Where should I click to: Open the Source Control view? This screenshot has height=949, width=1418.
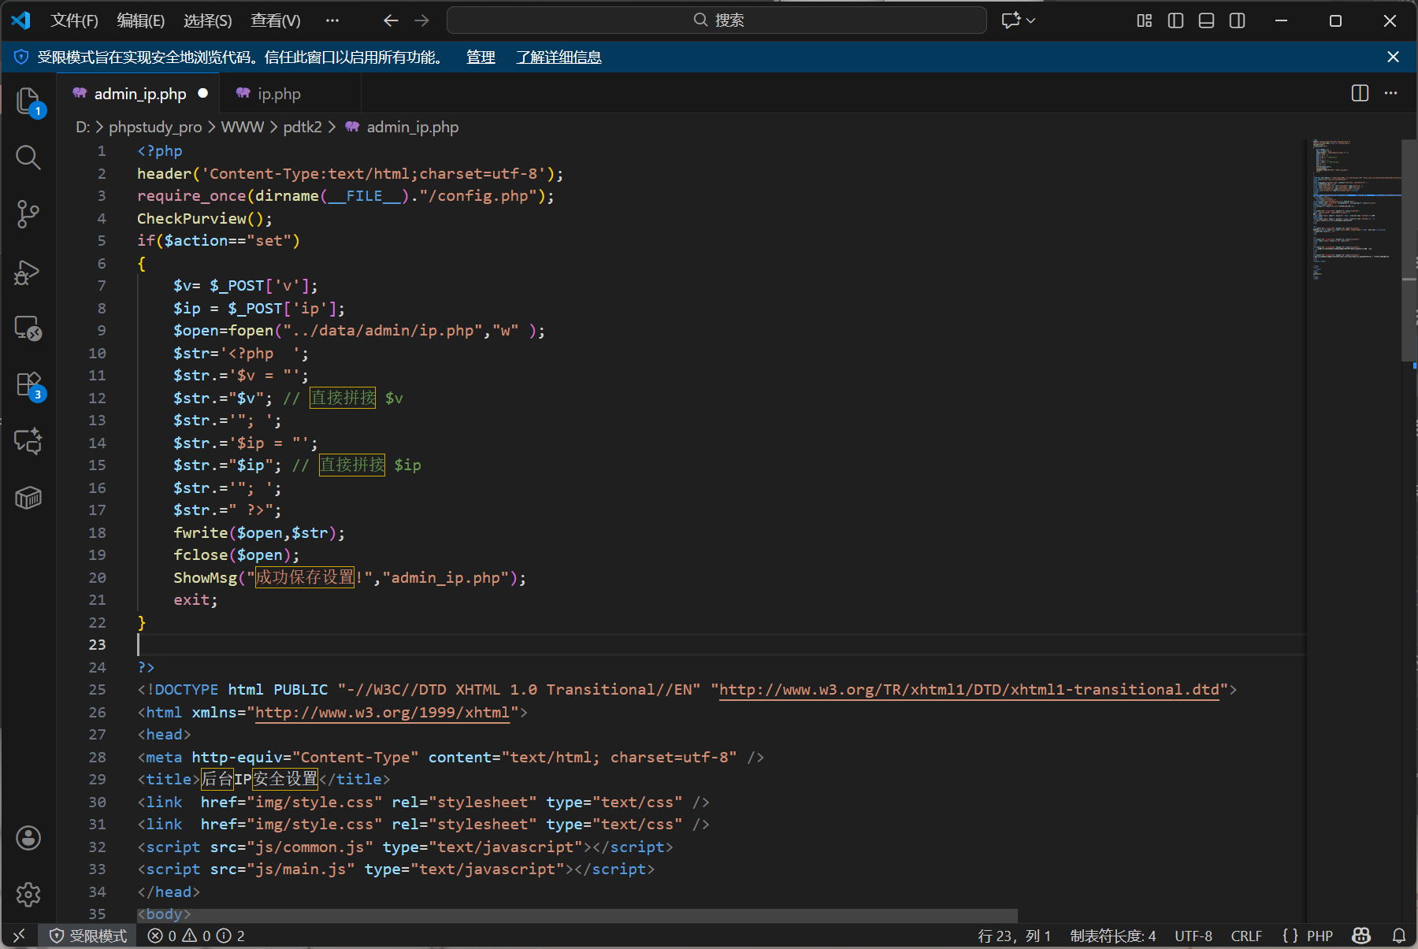28,214
